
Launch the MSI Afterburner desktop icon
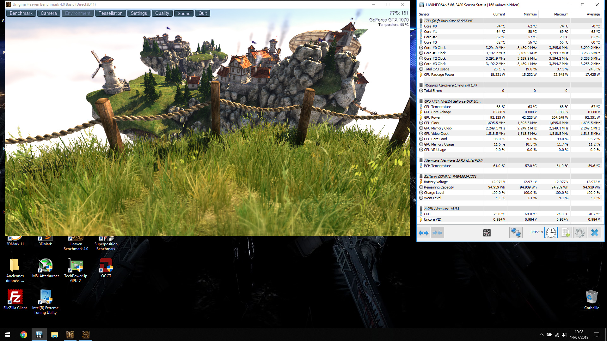[46, 268]
